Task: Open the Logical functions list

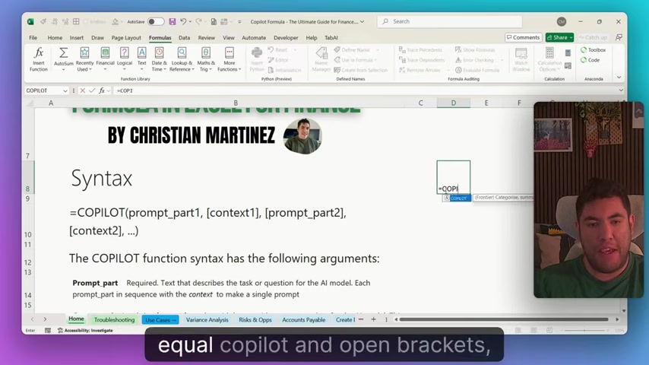Action: (124, 59)
